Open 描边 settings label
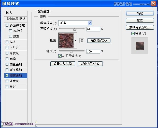This screenshot has height=128, width=158. click(13, 42)
